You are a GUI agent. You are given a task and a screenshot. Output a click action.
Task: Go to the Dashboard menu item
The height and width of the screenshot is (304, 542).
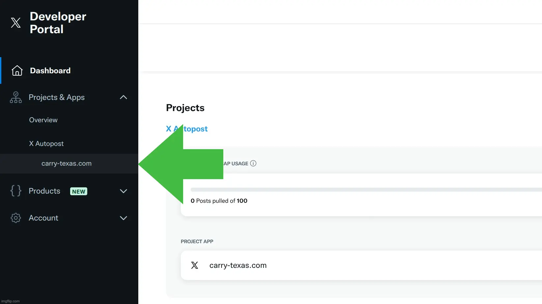click(50, 71)
